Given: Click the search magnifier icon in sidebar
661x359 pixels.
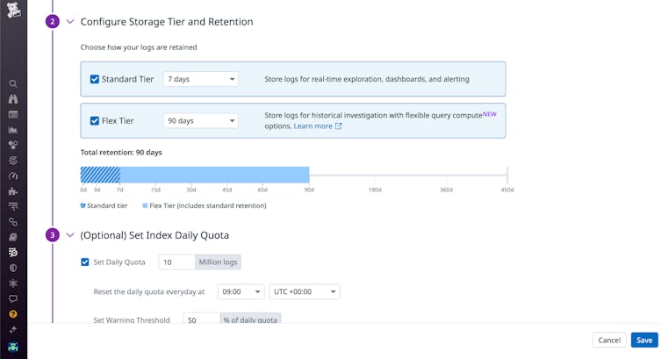Looking at the screenshot, I should point(13,84).
